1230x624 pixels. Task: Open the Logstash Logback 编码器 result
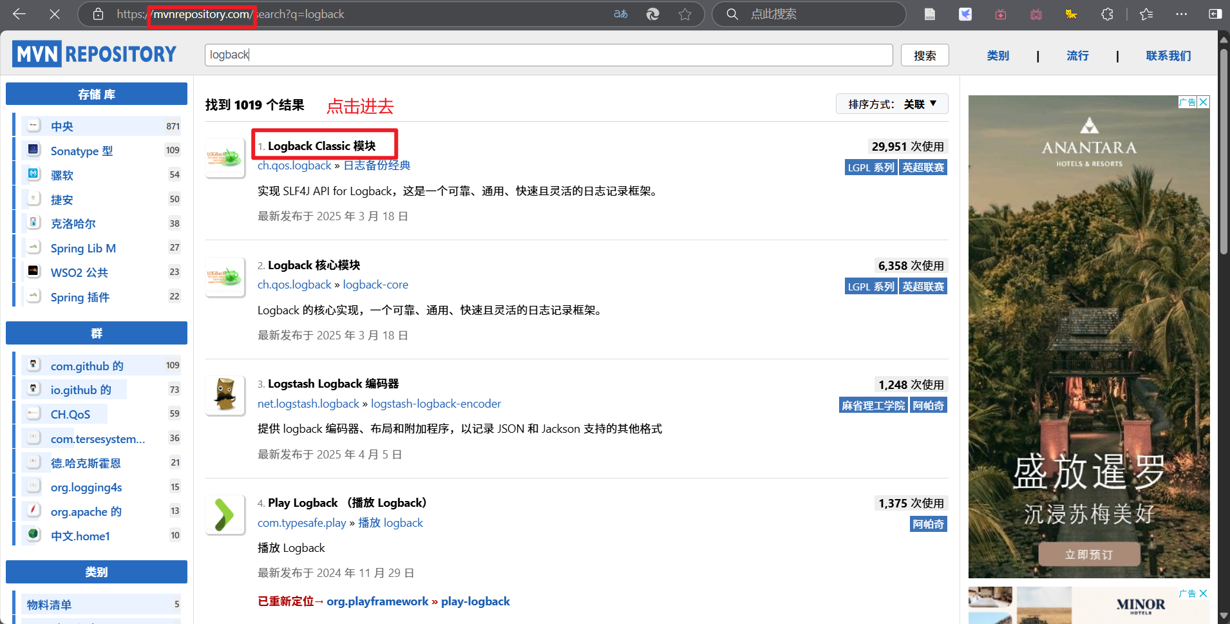[333, 384]
